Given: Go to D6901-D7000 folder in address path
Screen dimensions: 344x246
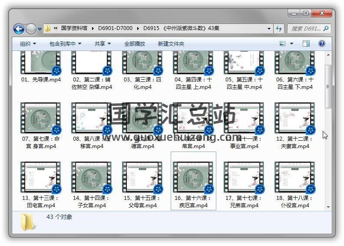Looking at the screenshot, I should (x=115, y=29).
